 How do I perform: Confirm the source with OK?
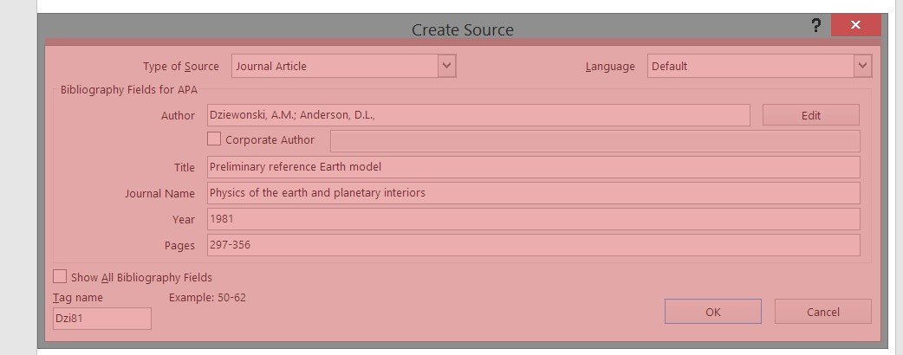[x=713, y=311]
